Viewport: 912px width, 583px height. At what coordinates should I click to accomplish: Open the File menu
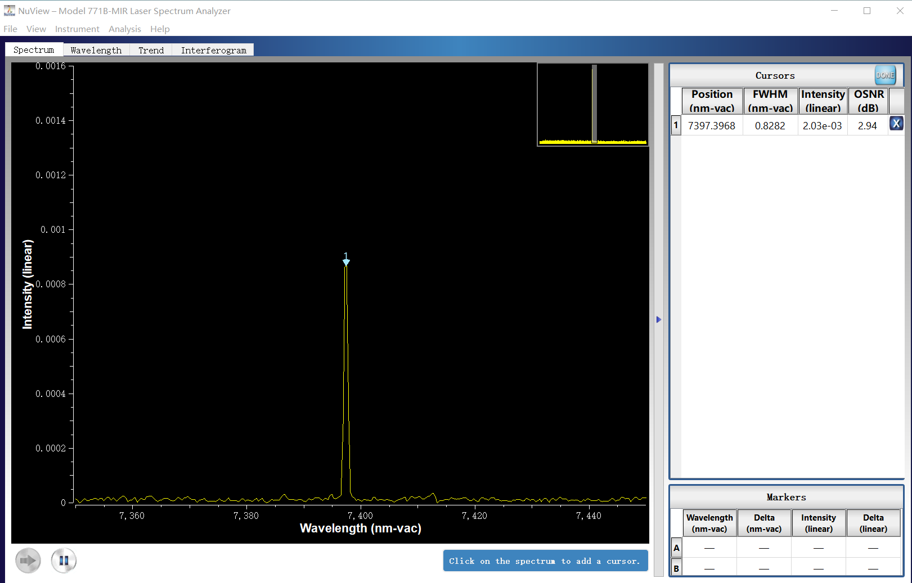pyautogui.click(x=10, y=29)
